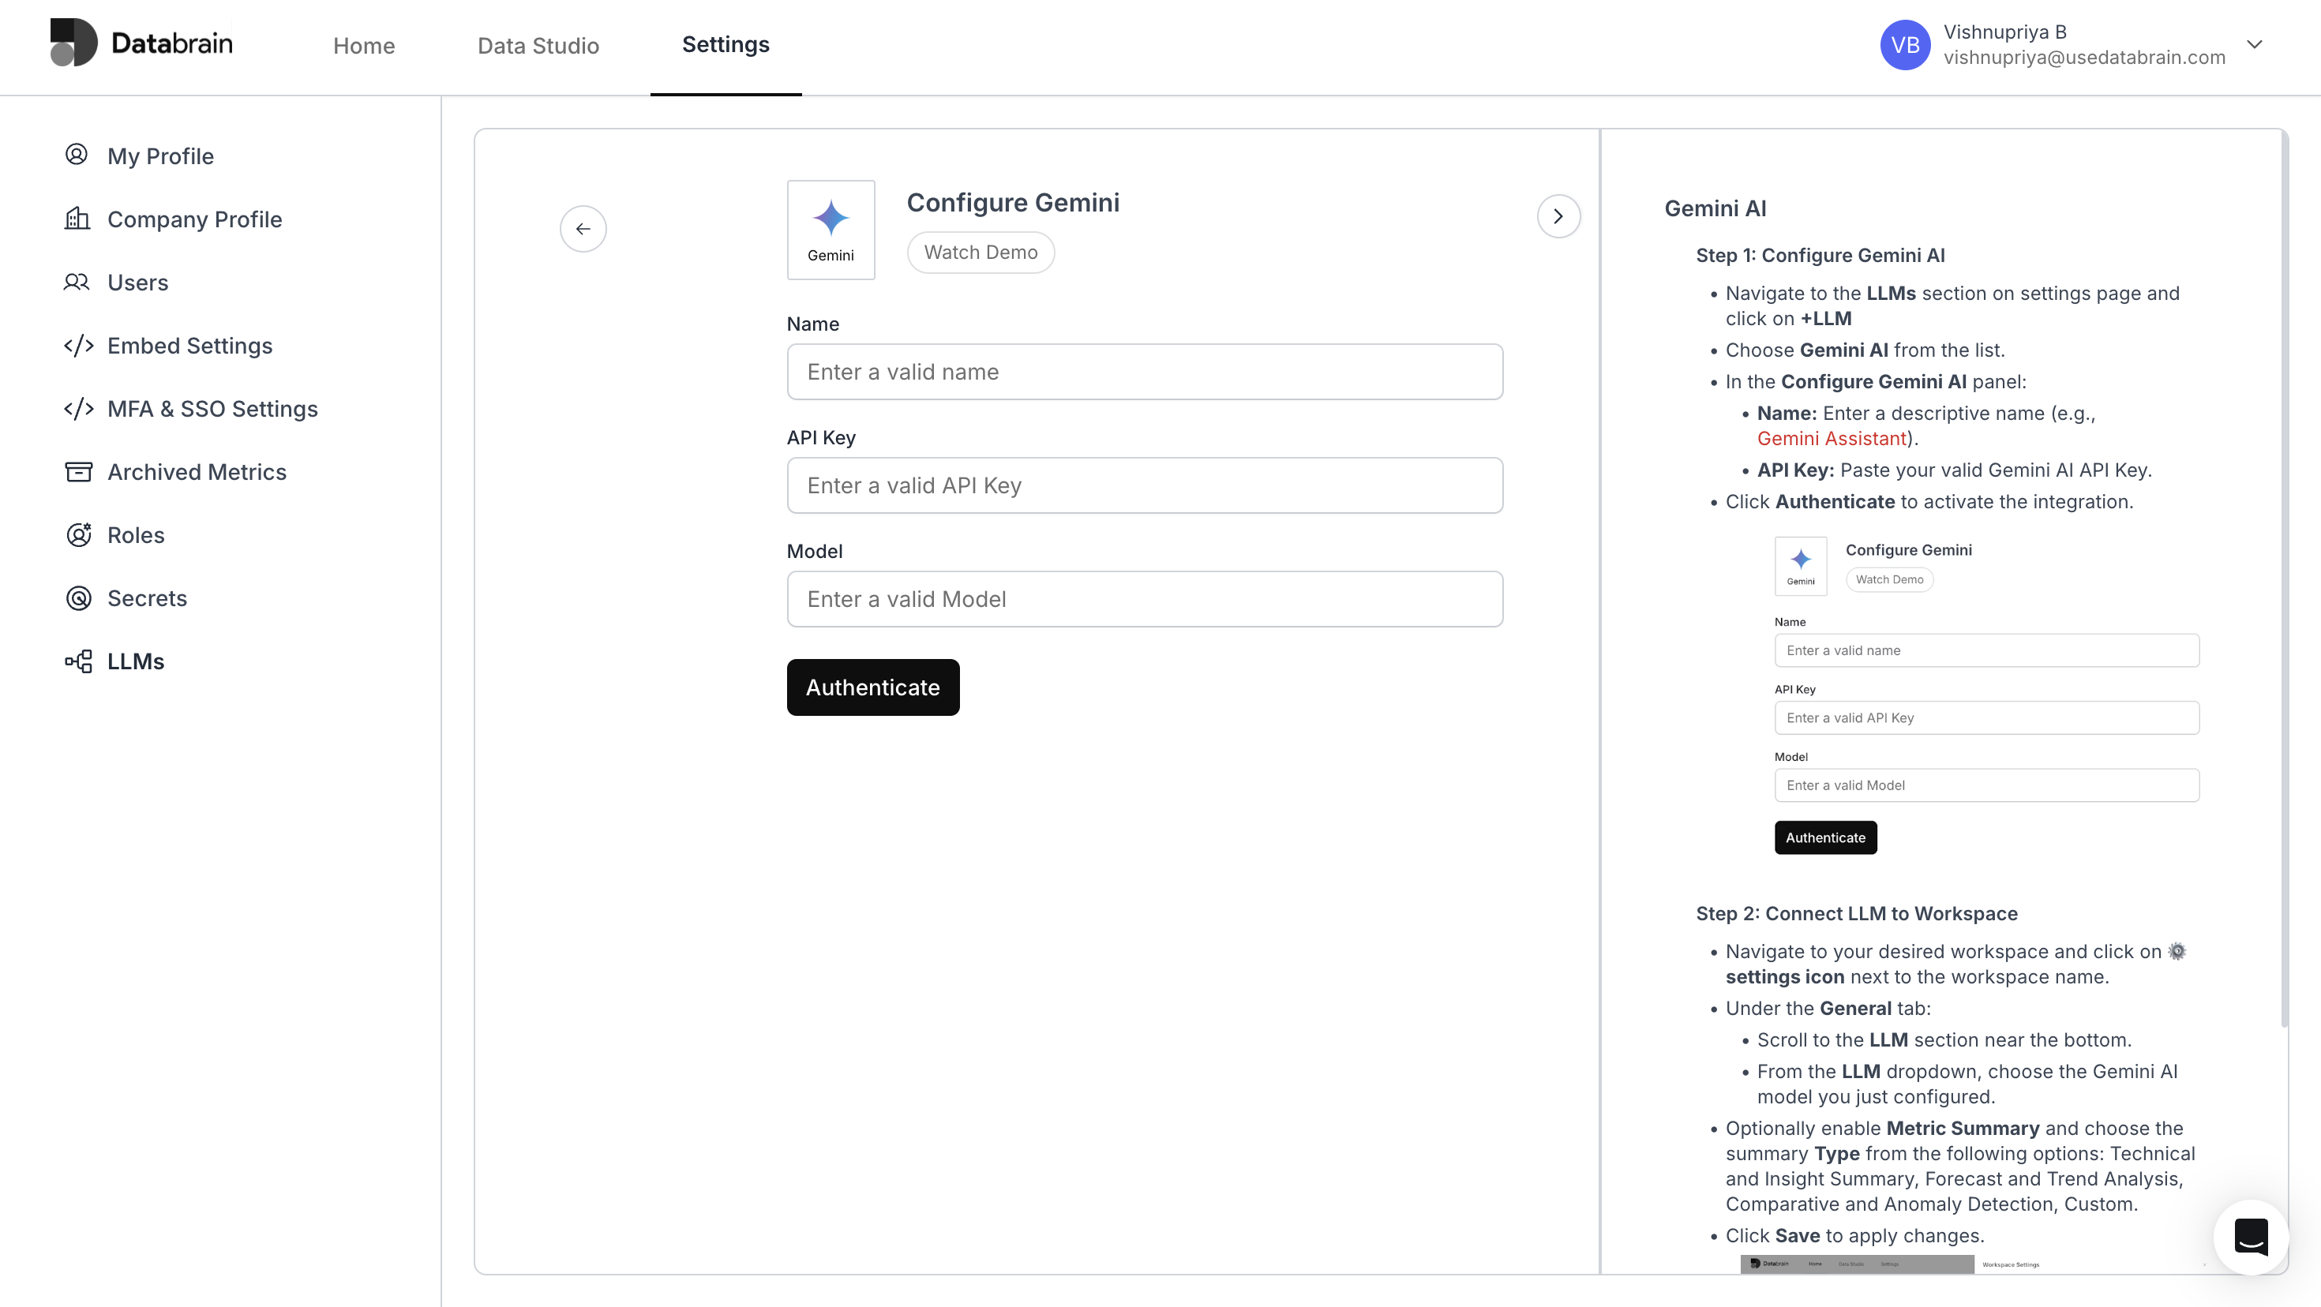The width and height of the screenshot is (2321, 1307).
Task: Open the Home tab
Action: pos(363,45)
